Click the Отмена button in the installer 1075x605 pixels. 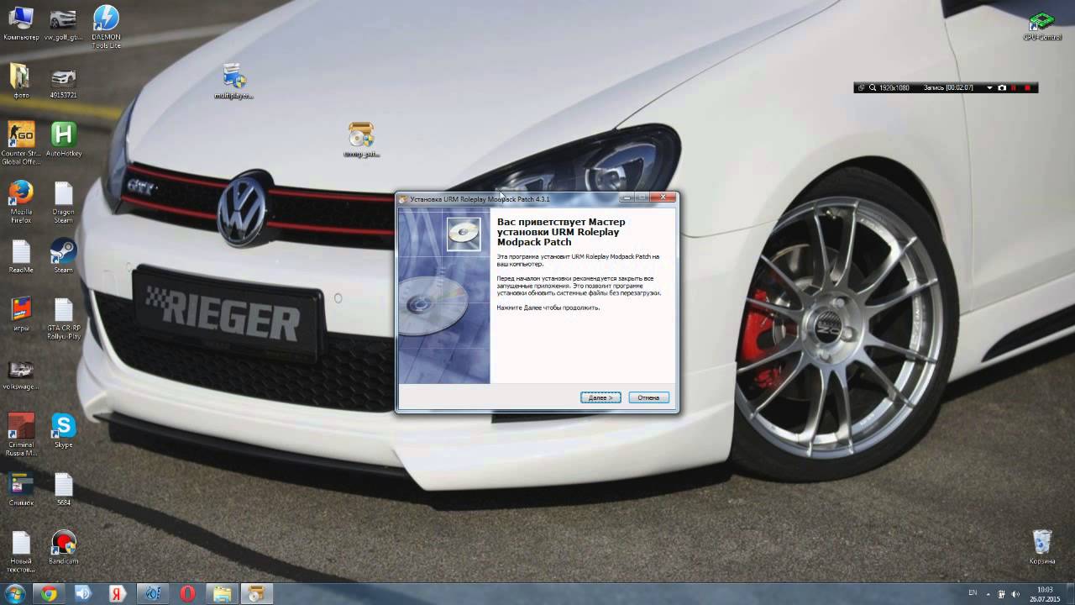click(648, 397)
